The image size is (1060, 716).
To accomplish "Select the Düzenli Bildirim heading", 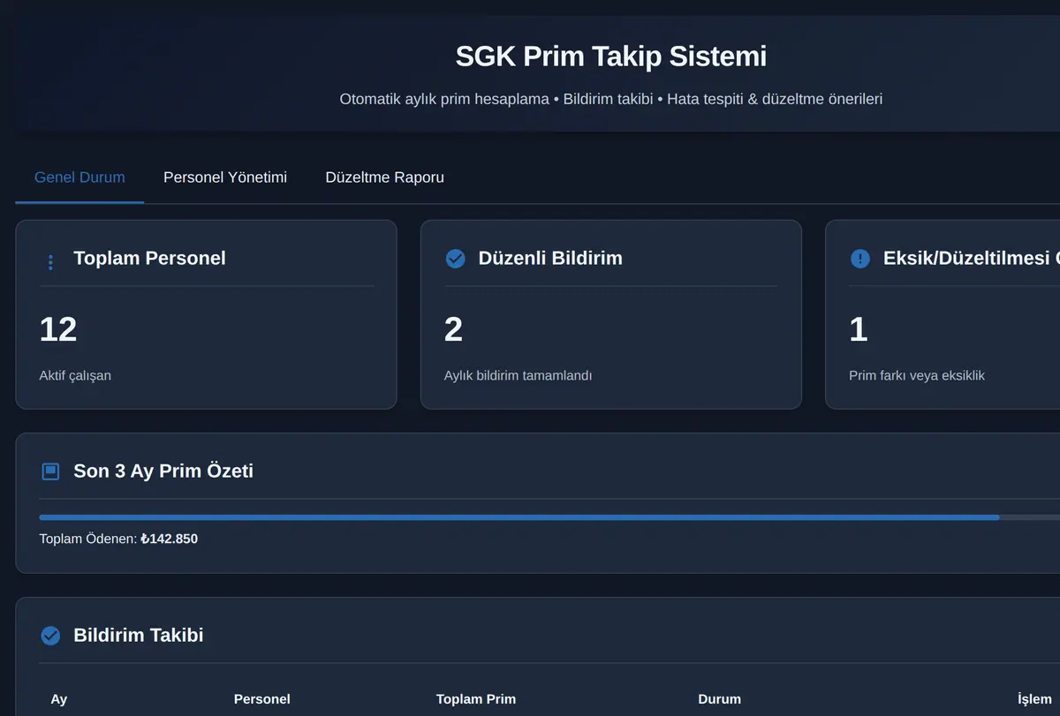I will tap(550, 258).
